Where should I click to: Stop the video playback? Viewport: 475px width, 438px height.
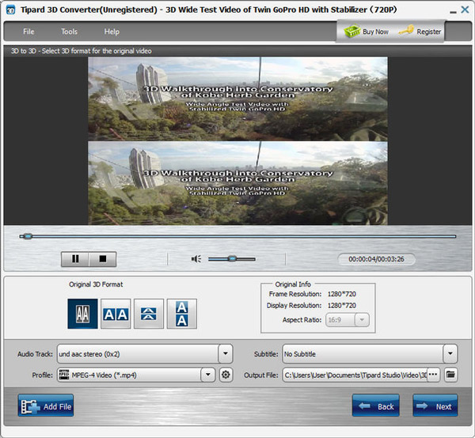click(x=103, y=259)
